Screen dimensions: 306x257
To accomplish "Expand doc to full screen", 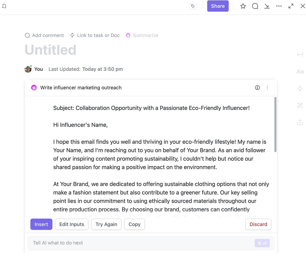I will (x=291, y=6).
